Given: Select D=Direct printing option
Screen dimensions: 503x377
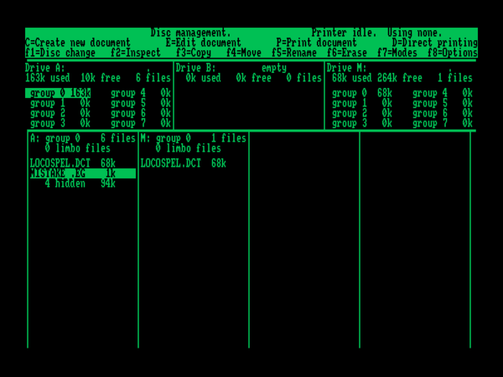Looking at the screenshot, I should (433, 43).
